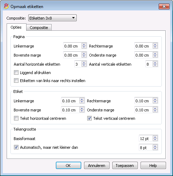
Task: Click the Pagina Bovenste marge value field
Action: (72, 55)
